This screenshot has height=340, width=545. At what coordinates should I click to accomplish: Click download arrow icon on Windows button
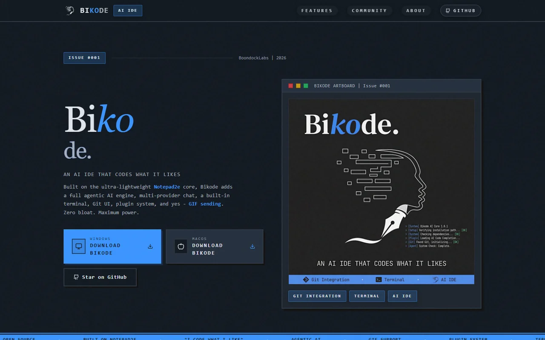pyautogui.click(x=150, y=246)
